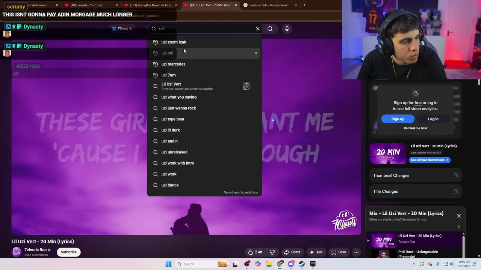Subscribe to 7clouds Rap
481x270 pixels.
pos(69,252)
